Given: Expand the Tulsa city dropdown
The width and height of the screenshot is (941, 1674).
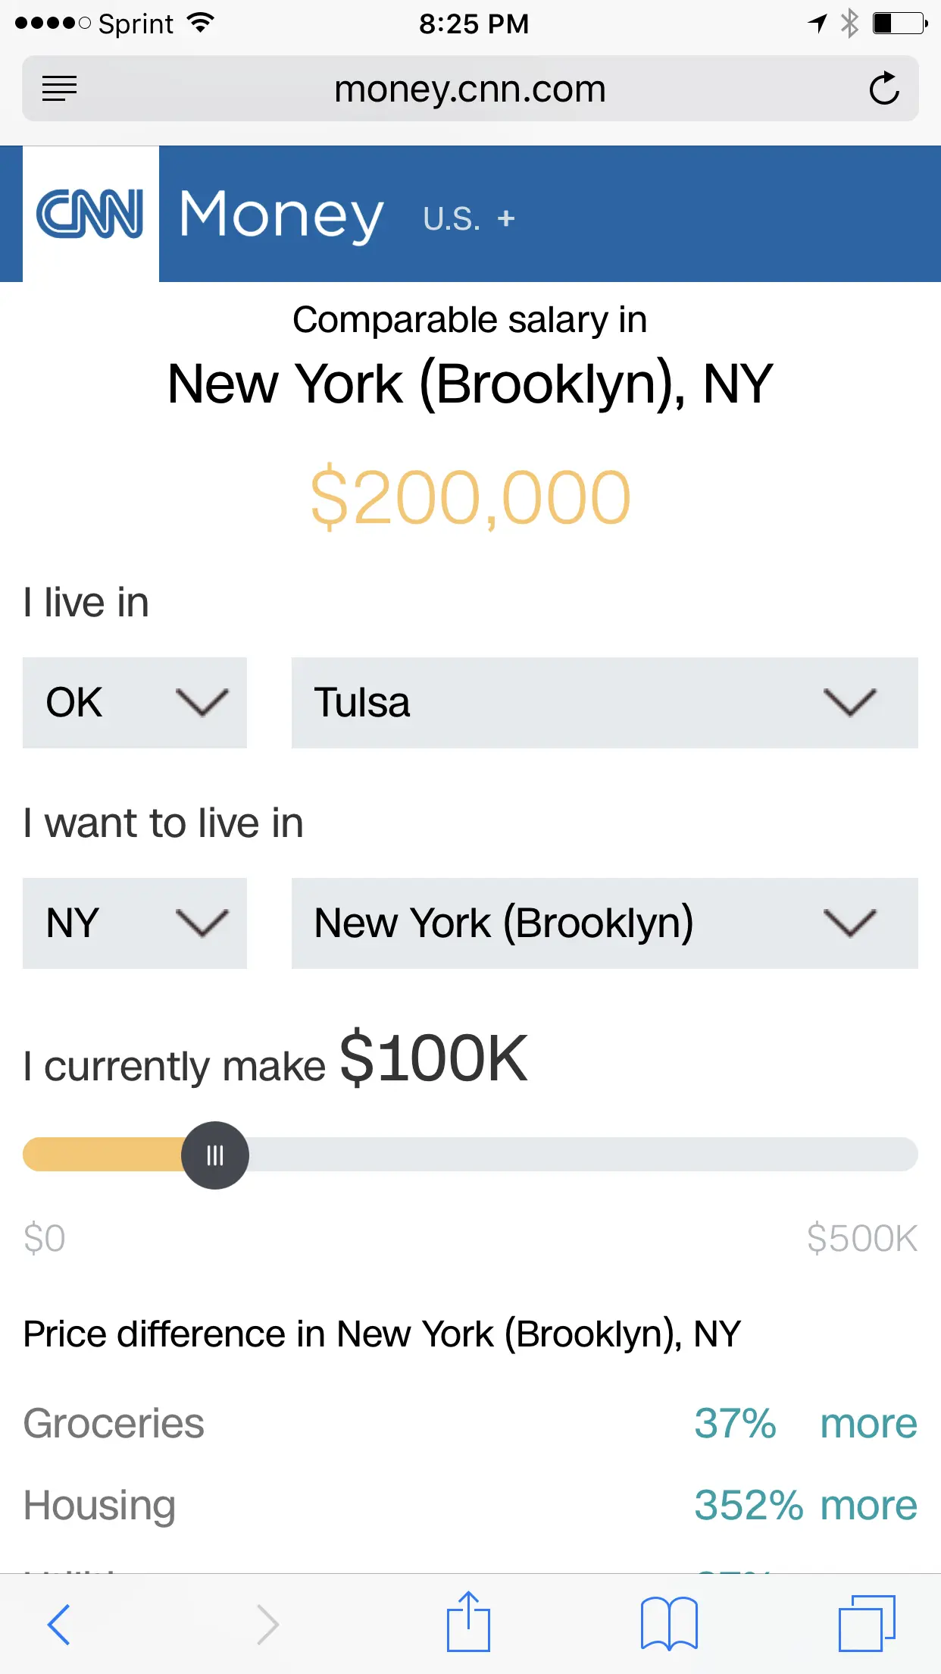Looking at the screenshot, I should 604,703.
